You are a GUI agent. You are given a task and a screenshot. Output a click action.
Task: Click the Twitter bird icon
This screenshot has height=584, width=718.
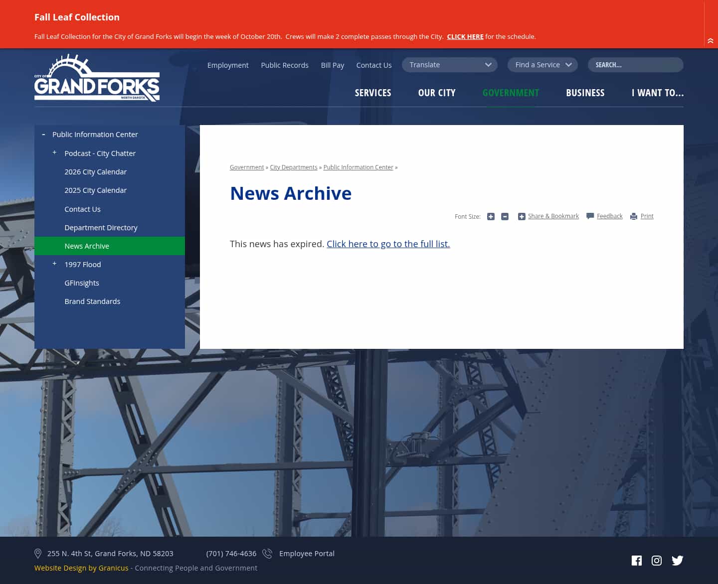[677, 561]
